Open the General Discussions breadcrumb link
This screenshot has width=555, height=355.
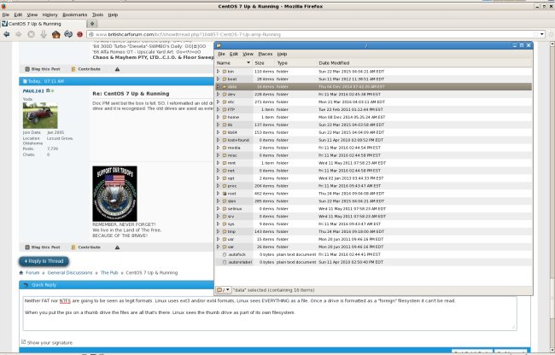[x=70, y=272]
